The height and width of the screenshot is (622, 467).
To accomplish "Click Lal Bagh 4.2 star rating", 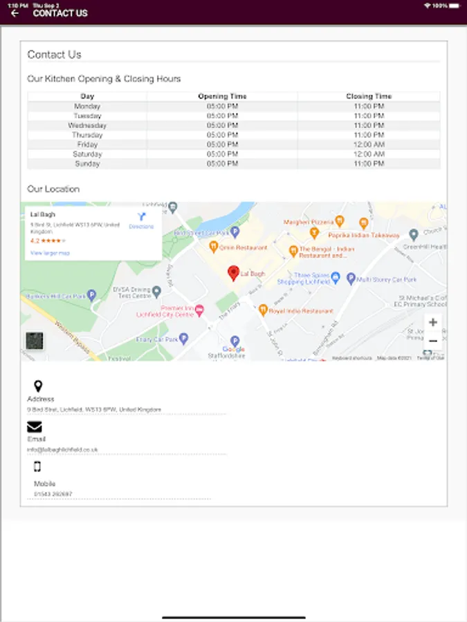I will click(48, 241).
